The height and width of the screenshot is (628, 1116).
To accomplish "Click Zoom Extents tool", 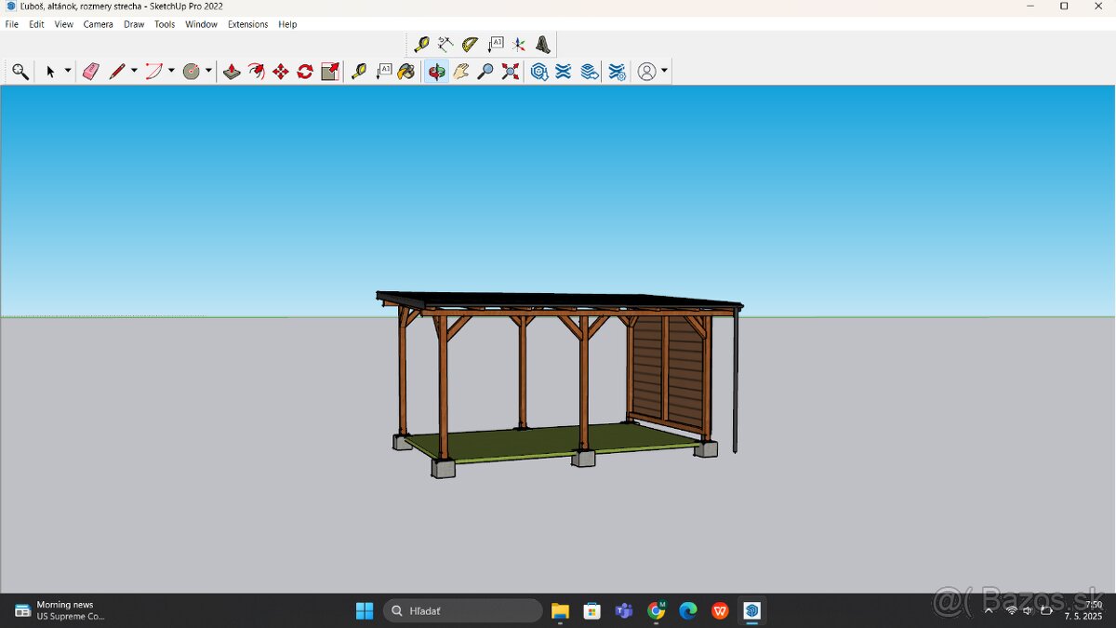I will [x=510, y=72].
